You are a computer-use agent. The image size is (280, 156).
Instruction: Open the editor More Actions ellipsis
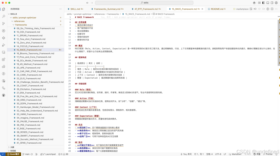point(276,9)
